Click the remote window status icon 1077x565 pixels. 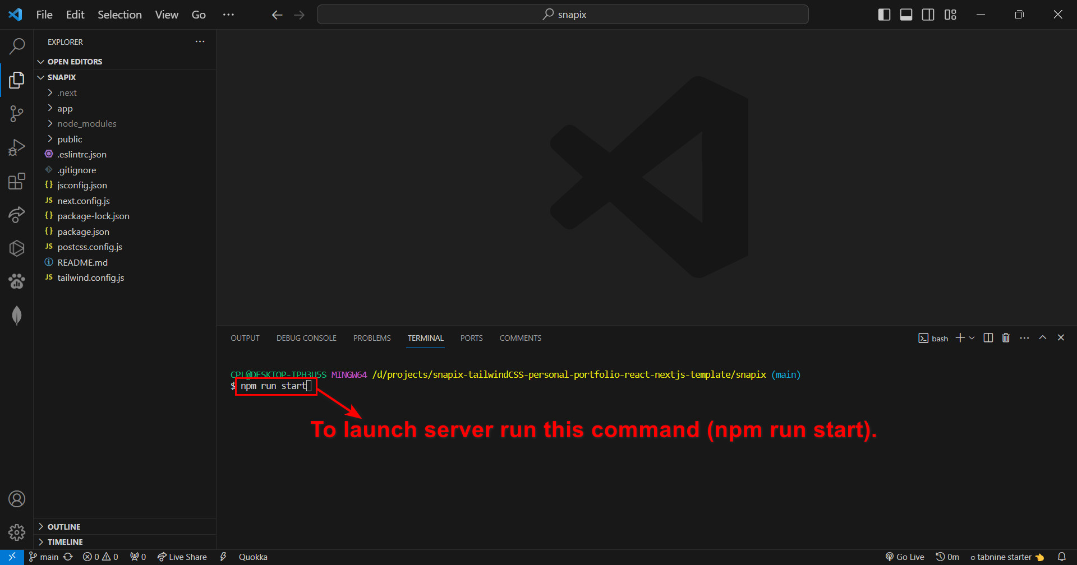click(x=12, y=557)
